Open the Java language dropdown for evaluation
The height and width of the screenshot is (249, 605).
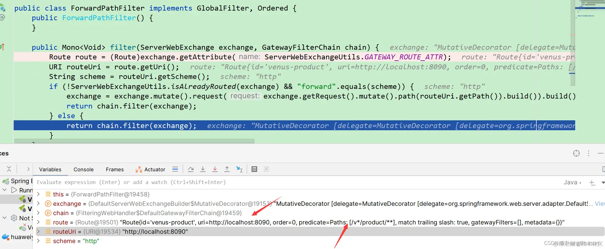click(x=572, y=182)
